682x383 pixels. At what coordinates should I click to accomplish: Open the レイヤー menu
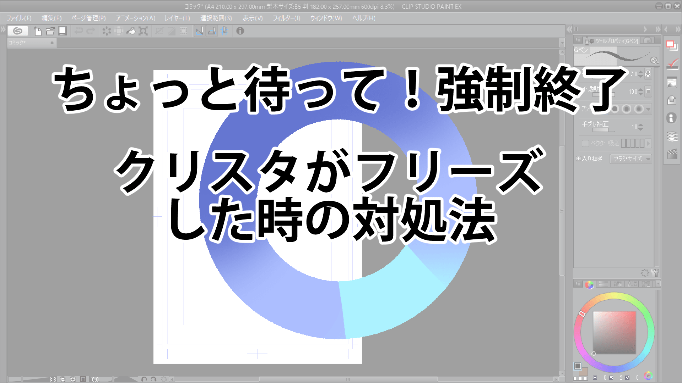coord(175,18)
